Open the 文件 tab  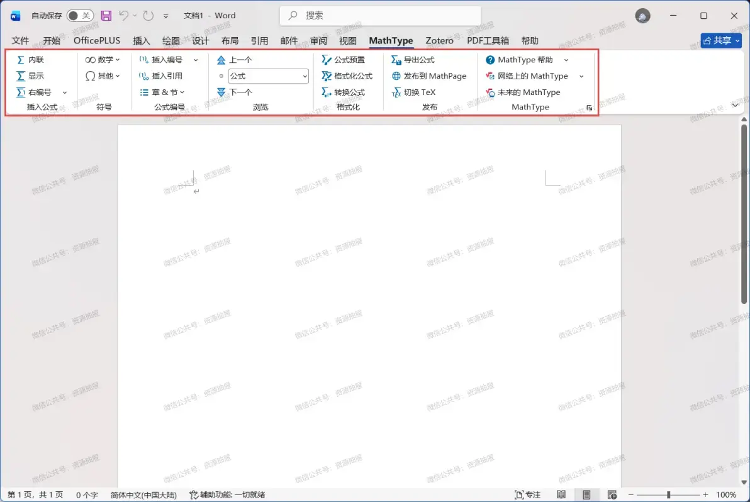(x=20, y=41)
